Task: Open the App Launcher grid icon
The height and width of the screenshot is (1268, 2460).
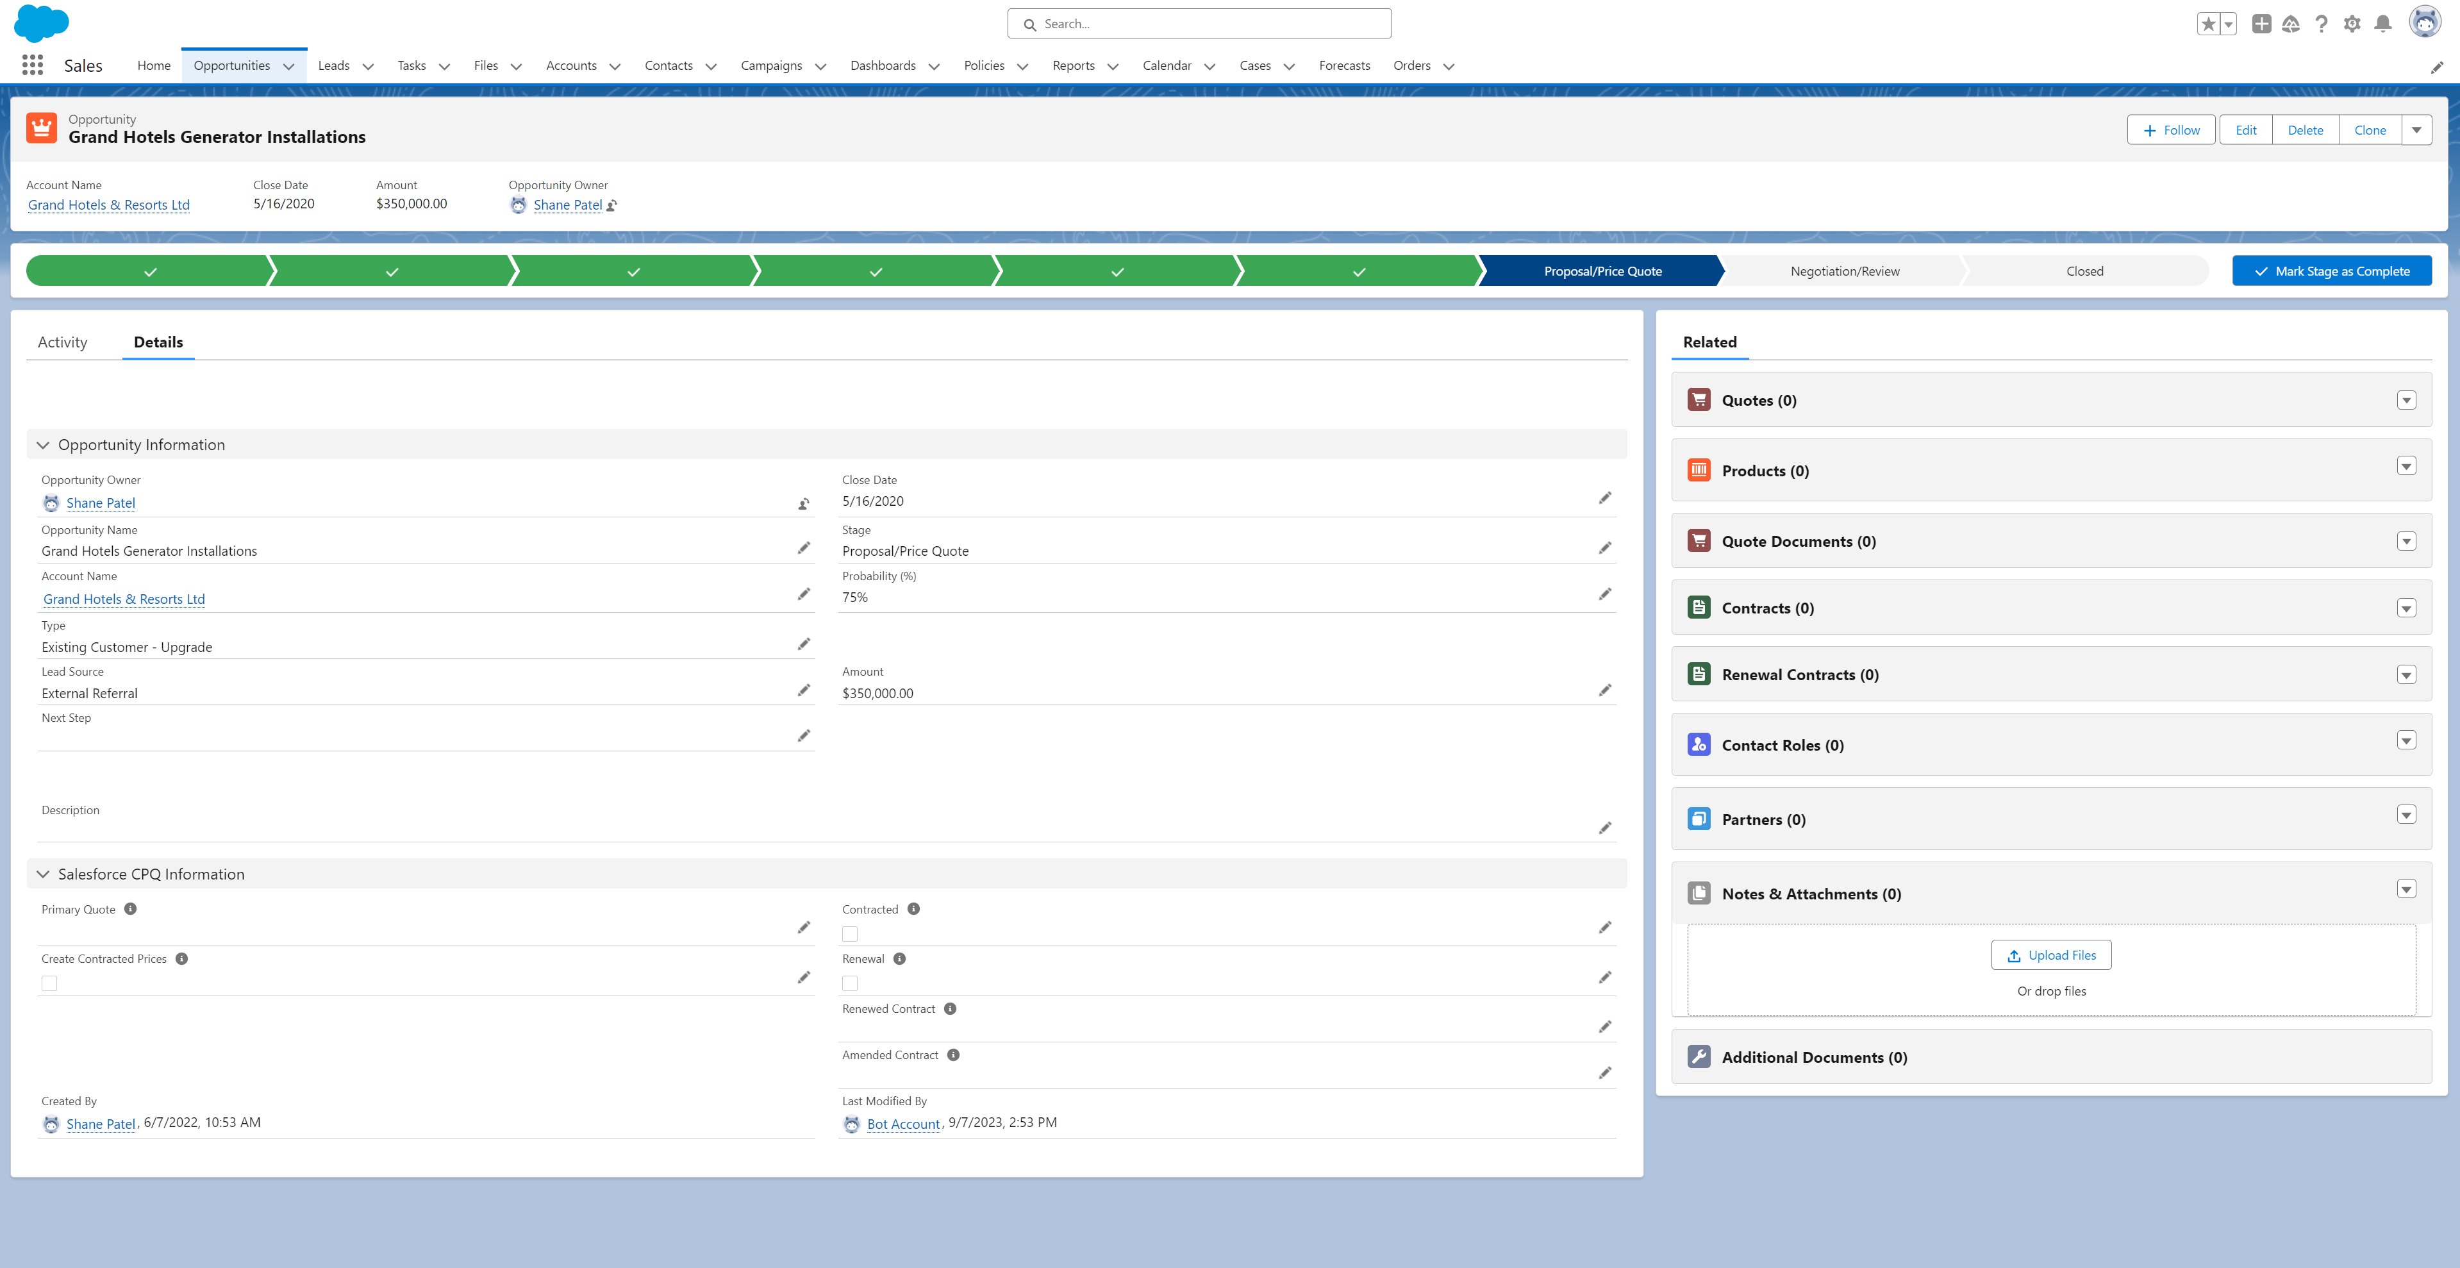Action: pyautogui.click(x=33, y=65)
